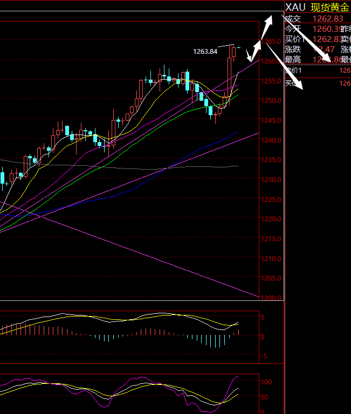Click the 1220.0 price axis label
Image resolution: width=351 pixels, height=414 pixels.
point(271,219)
